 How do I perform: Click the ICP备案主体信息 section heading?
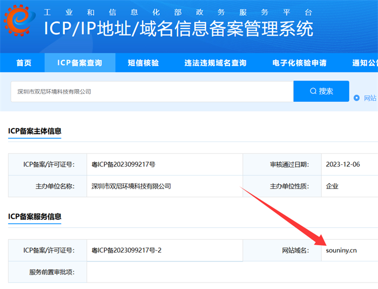35,131
